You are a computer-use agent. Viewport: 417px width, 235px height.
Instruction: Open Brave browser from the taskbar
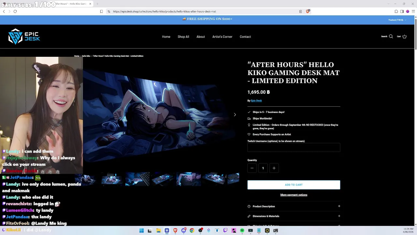pos(175,230)
